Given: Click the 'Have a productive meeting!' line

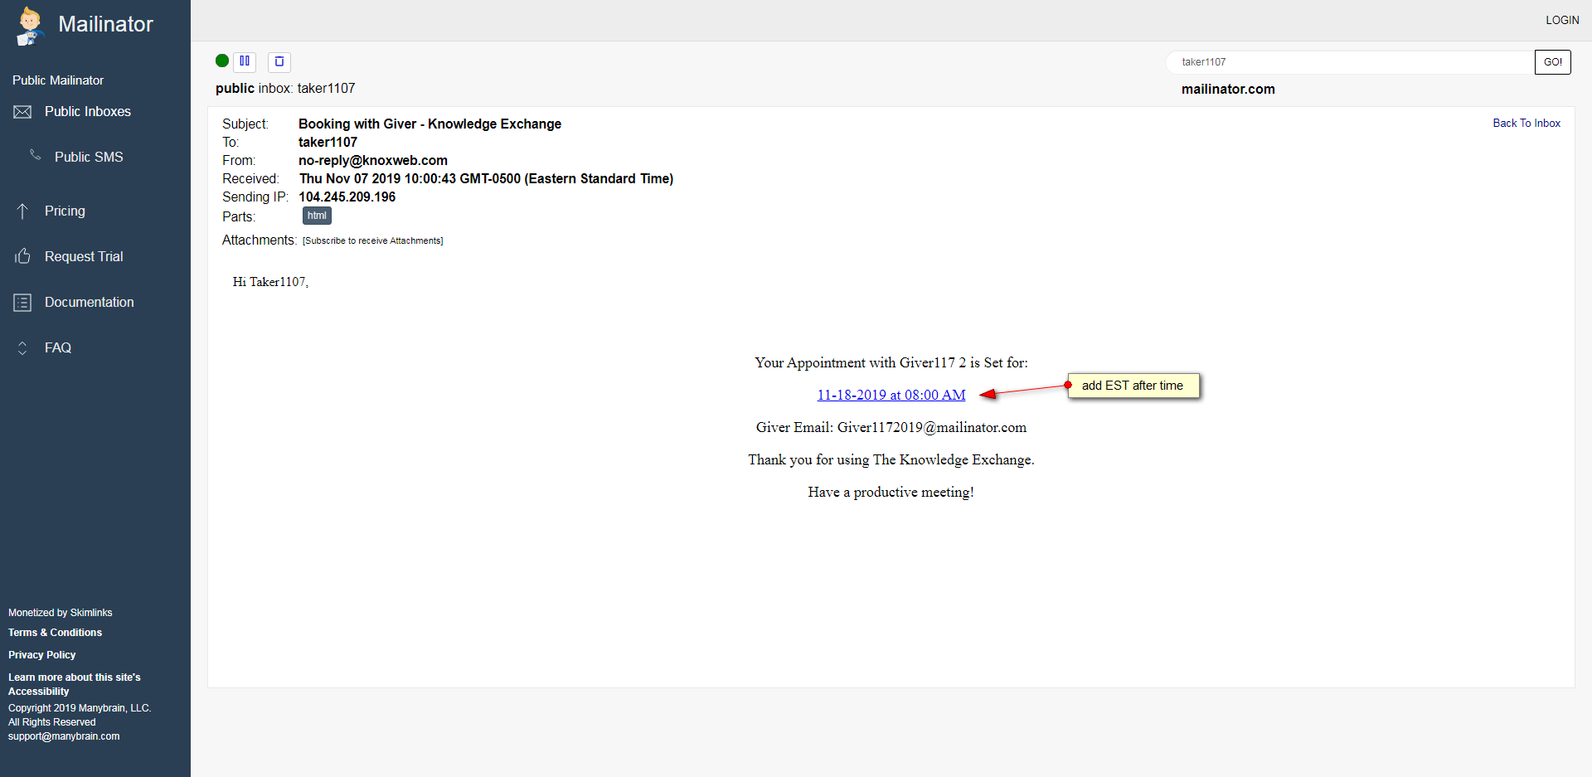Looking at the screenshot, I should tap(891, 493).
